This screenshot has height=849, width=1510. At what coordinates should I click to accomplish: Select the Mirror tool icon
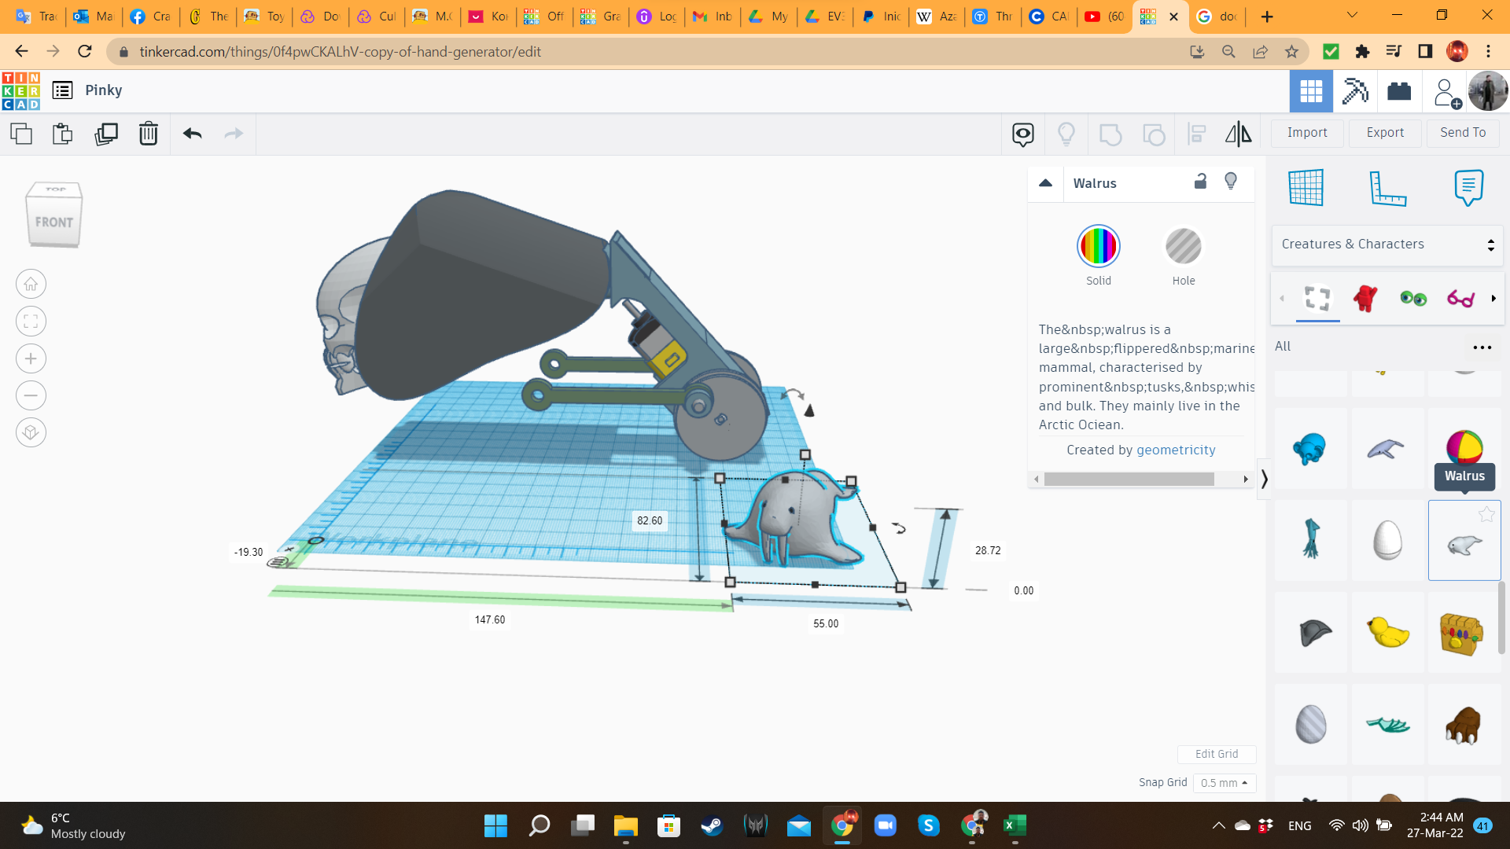click(x=1238, y=134)
